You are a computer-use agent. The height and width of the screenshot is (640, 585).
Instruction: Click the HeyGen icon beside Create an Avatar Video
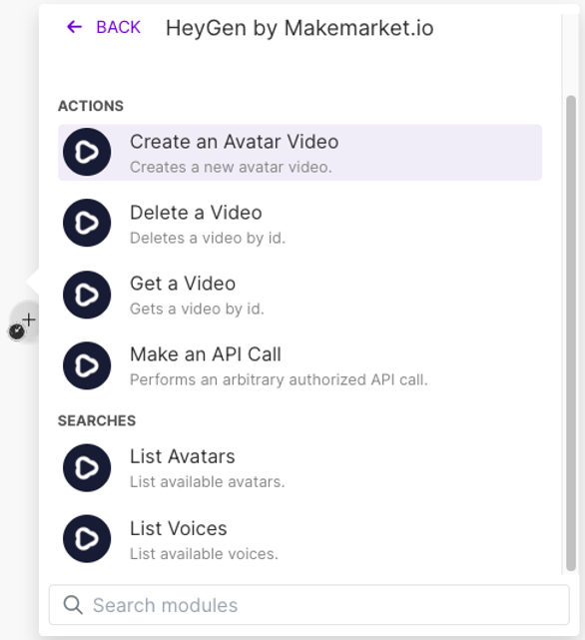[87, 152]
